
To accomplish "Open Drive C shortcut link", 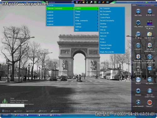I will tap(18, 111).
